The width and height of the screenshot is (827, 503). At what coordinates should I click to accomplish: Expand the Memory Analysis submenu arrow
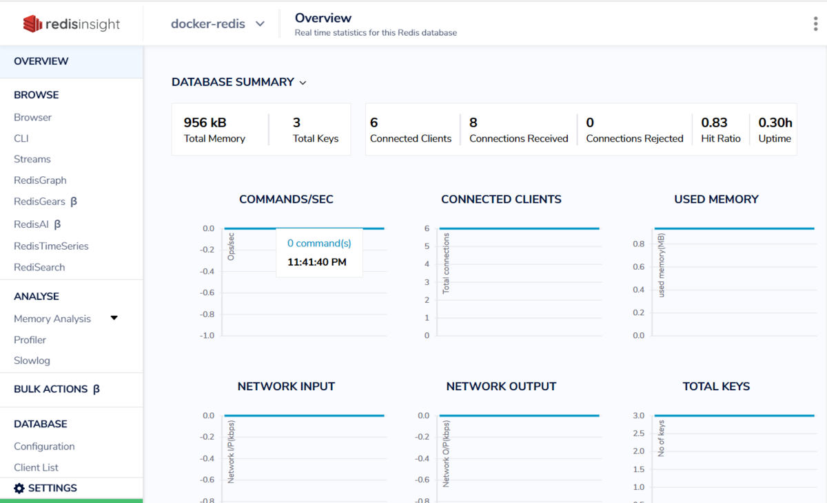coord(114,318)
